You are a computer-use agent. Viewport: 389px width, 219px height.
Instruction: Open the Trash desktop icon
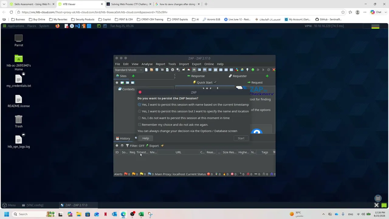(x=19, y=121)
